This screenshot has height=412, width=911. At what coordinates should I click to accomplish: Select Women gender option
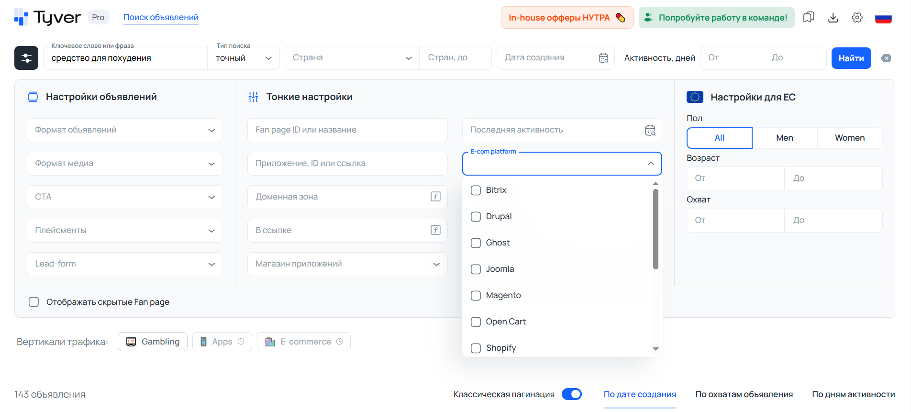tap(850, 138)
